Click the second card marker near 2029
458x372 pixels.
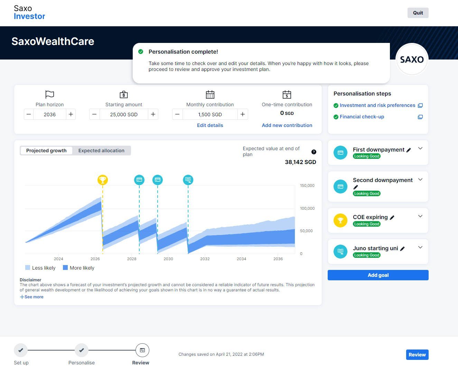[158, 180]
